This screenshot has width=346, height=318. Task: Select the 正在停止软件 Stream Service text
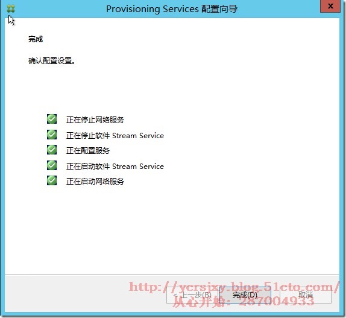115,136
